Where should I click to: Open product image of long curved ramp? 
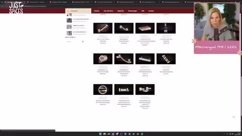tap(124, 59)
